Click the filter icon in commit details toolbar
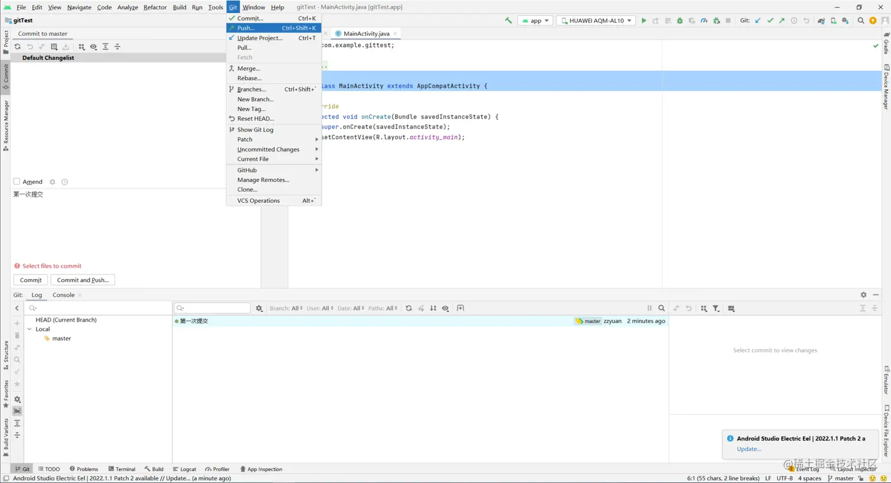 [716, 308]
